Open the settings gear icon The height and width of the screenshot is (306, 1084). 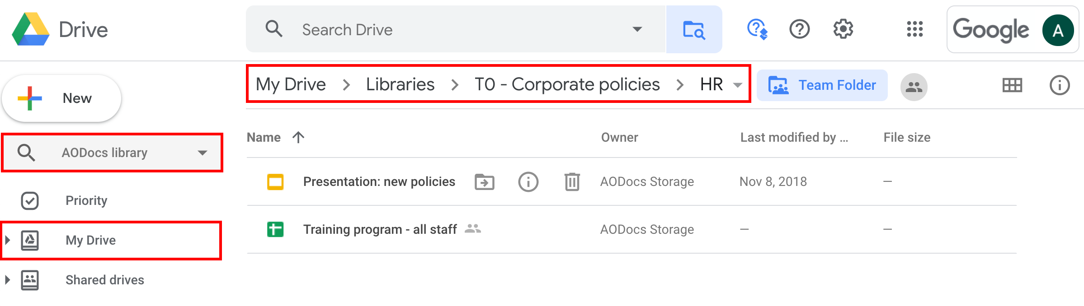(843, 29)
